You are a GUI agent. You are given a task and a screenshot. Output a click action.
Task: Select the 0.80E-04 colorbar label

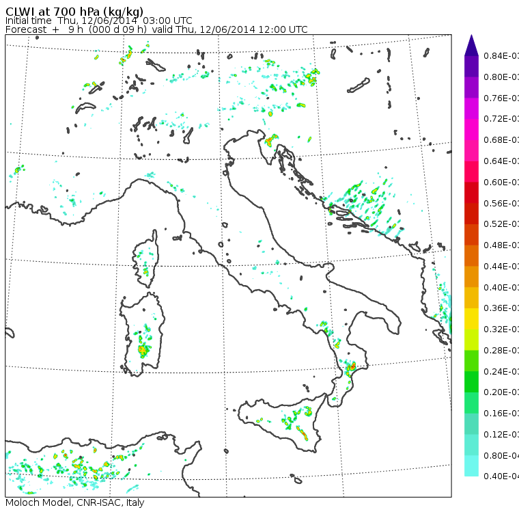coord(501,456)
